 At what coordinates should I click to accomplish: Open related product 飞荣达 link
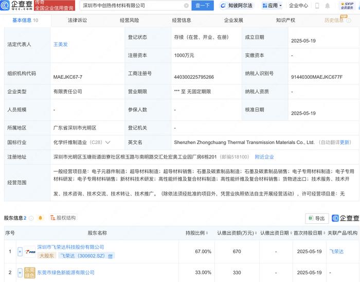336,252
